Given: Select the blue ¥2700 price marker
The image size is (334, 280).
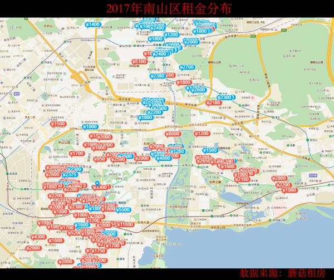Looking at the screenshot, I should click(x=187, y=67).
